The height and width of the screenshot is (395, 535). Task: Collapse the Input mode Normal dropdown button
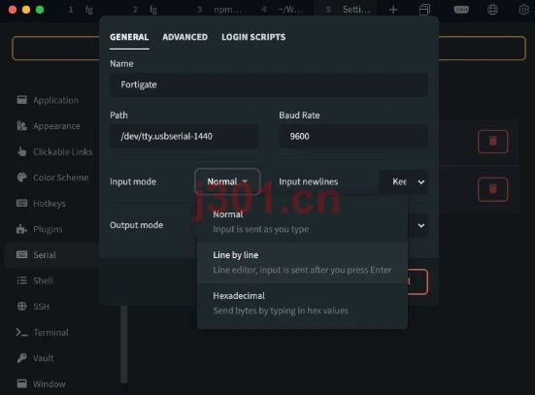[x=227, y=181]
